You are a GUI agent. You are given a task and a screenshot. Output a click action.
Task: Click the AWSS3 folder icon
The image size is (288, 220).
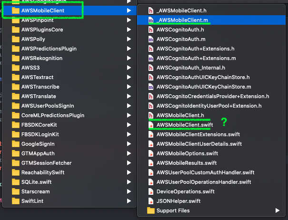coord(16,68)
